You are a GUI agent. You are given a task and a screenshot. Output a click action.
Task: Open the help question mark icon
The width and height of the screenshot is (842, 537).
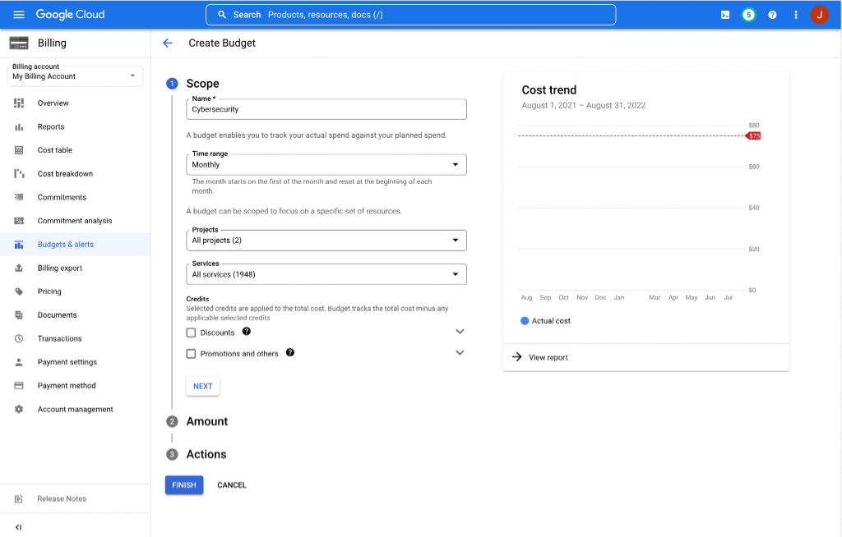pos(772,15)
